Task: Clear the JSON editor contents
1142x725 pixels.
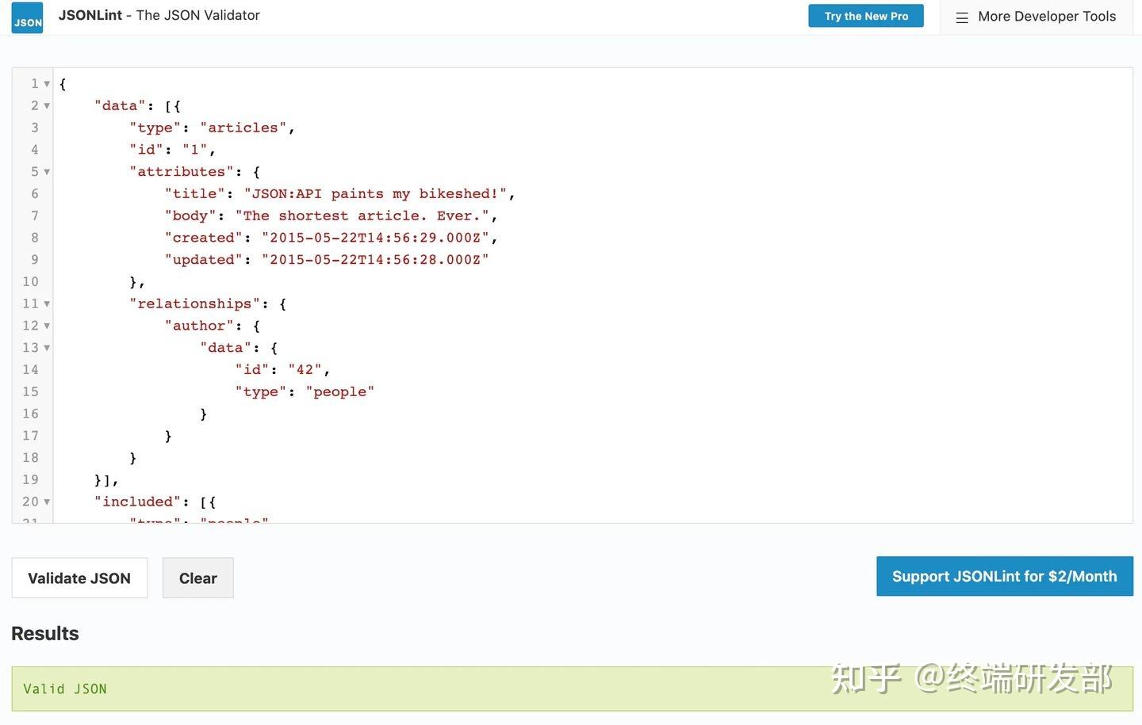Action: point(197,578)
